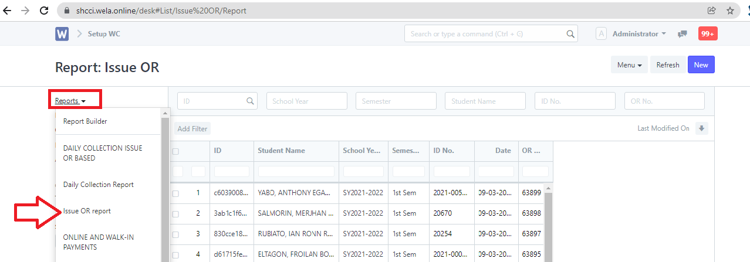Bookmark this page with the star icon

pos(730,11)
